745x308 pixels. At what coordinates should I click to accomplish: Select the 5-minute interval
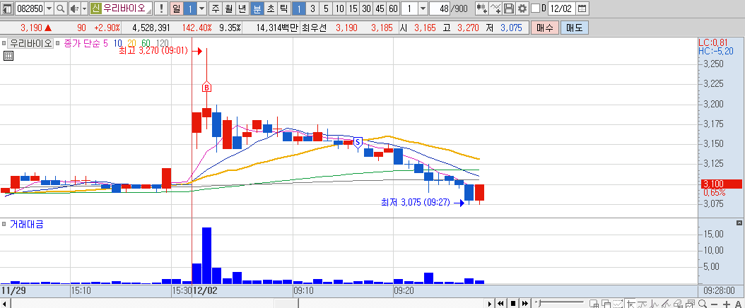point(325,8)
